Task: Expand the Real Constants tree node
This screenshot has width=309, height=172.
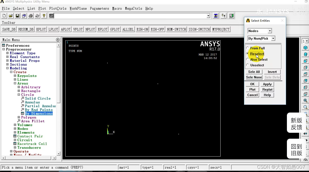Action: pyautogui.click(x=7, y=57)
